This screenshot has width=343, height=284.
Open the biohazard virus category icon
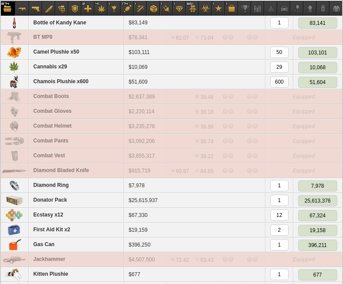pos(205,8)
